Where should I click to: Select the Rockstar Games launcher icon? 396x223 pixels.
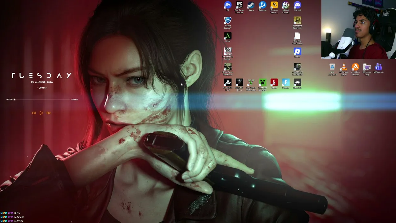[x=274, y=7]
